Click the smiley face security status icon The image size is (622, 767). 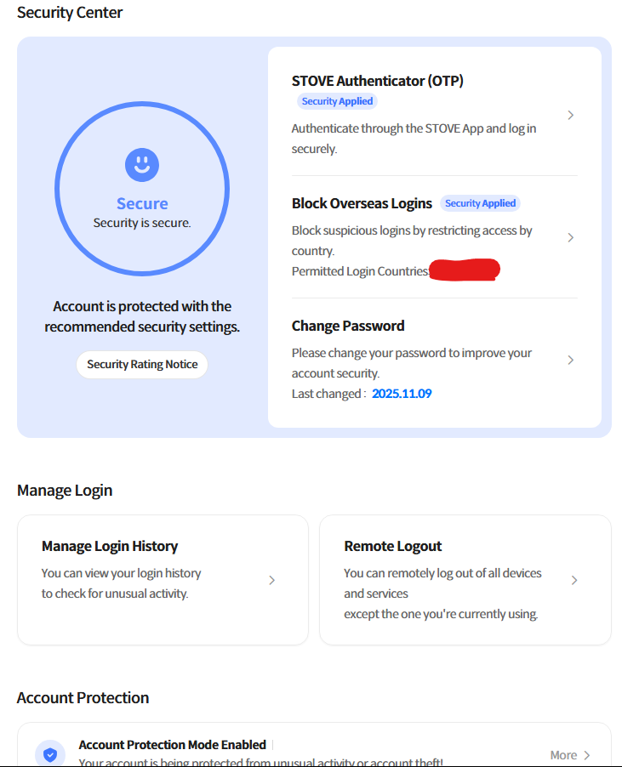pos(142,165)
